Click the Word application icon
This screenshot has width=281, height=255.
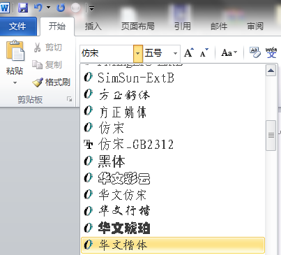click(5, 8)
